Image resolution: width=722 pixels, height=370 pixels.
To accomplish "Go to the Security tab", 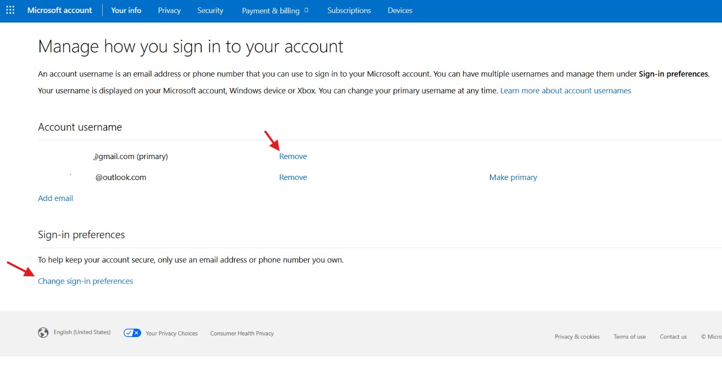I will 210,10.
